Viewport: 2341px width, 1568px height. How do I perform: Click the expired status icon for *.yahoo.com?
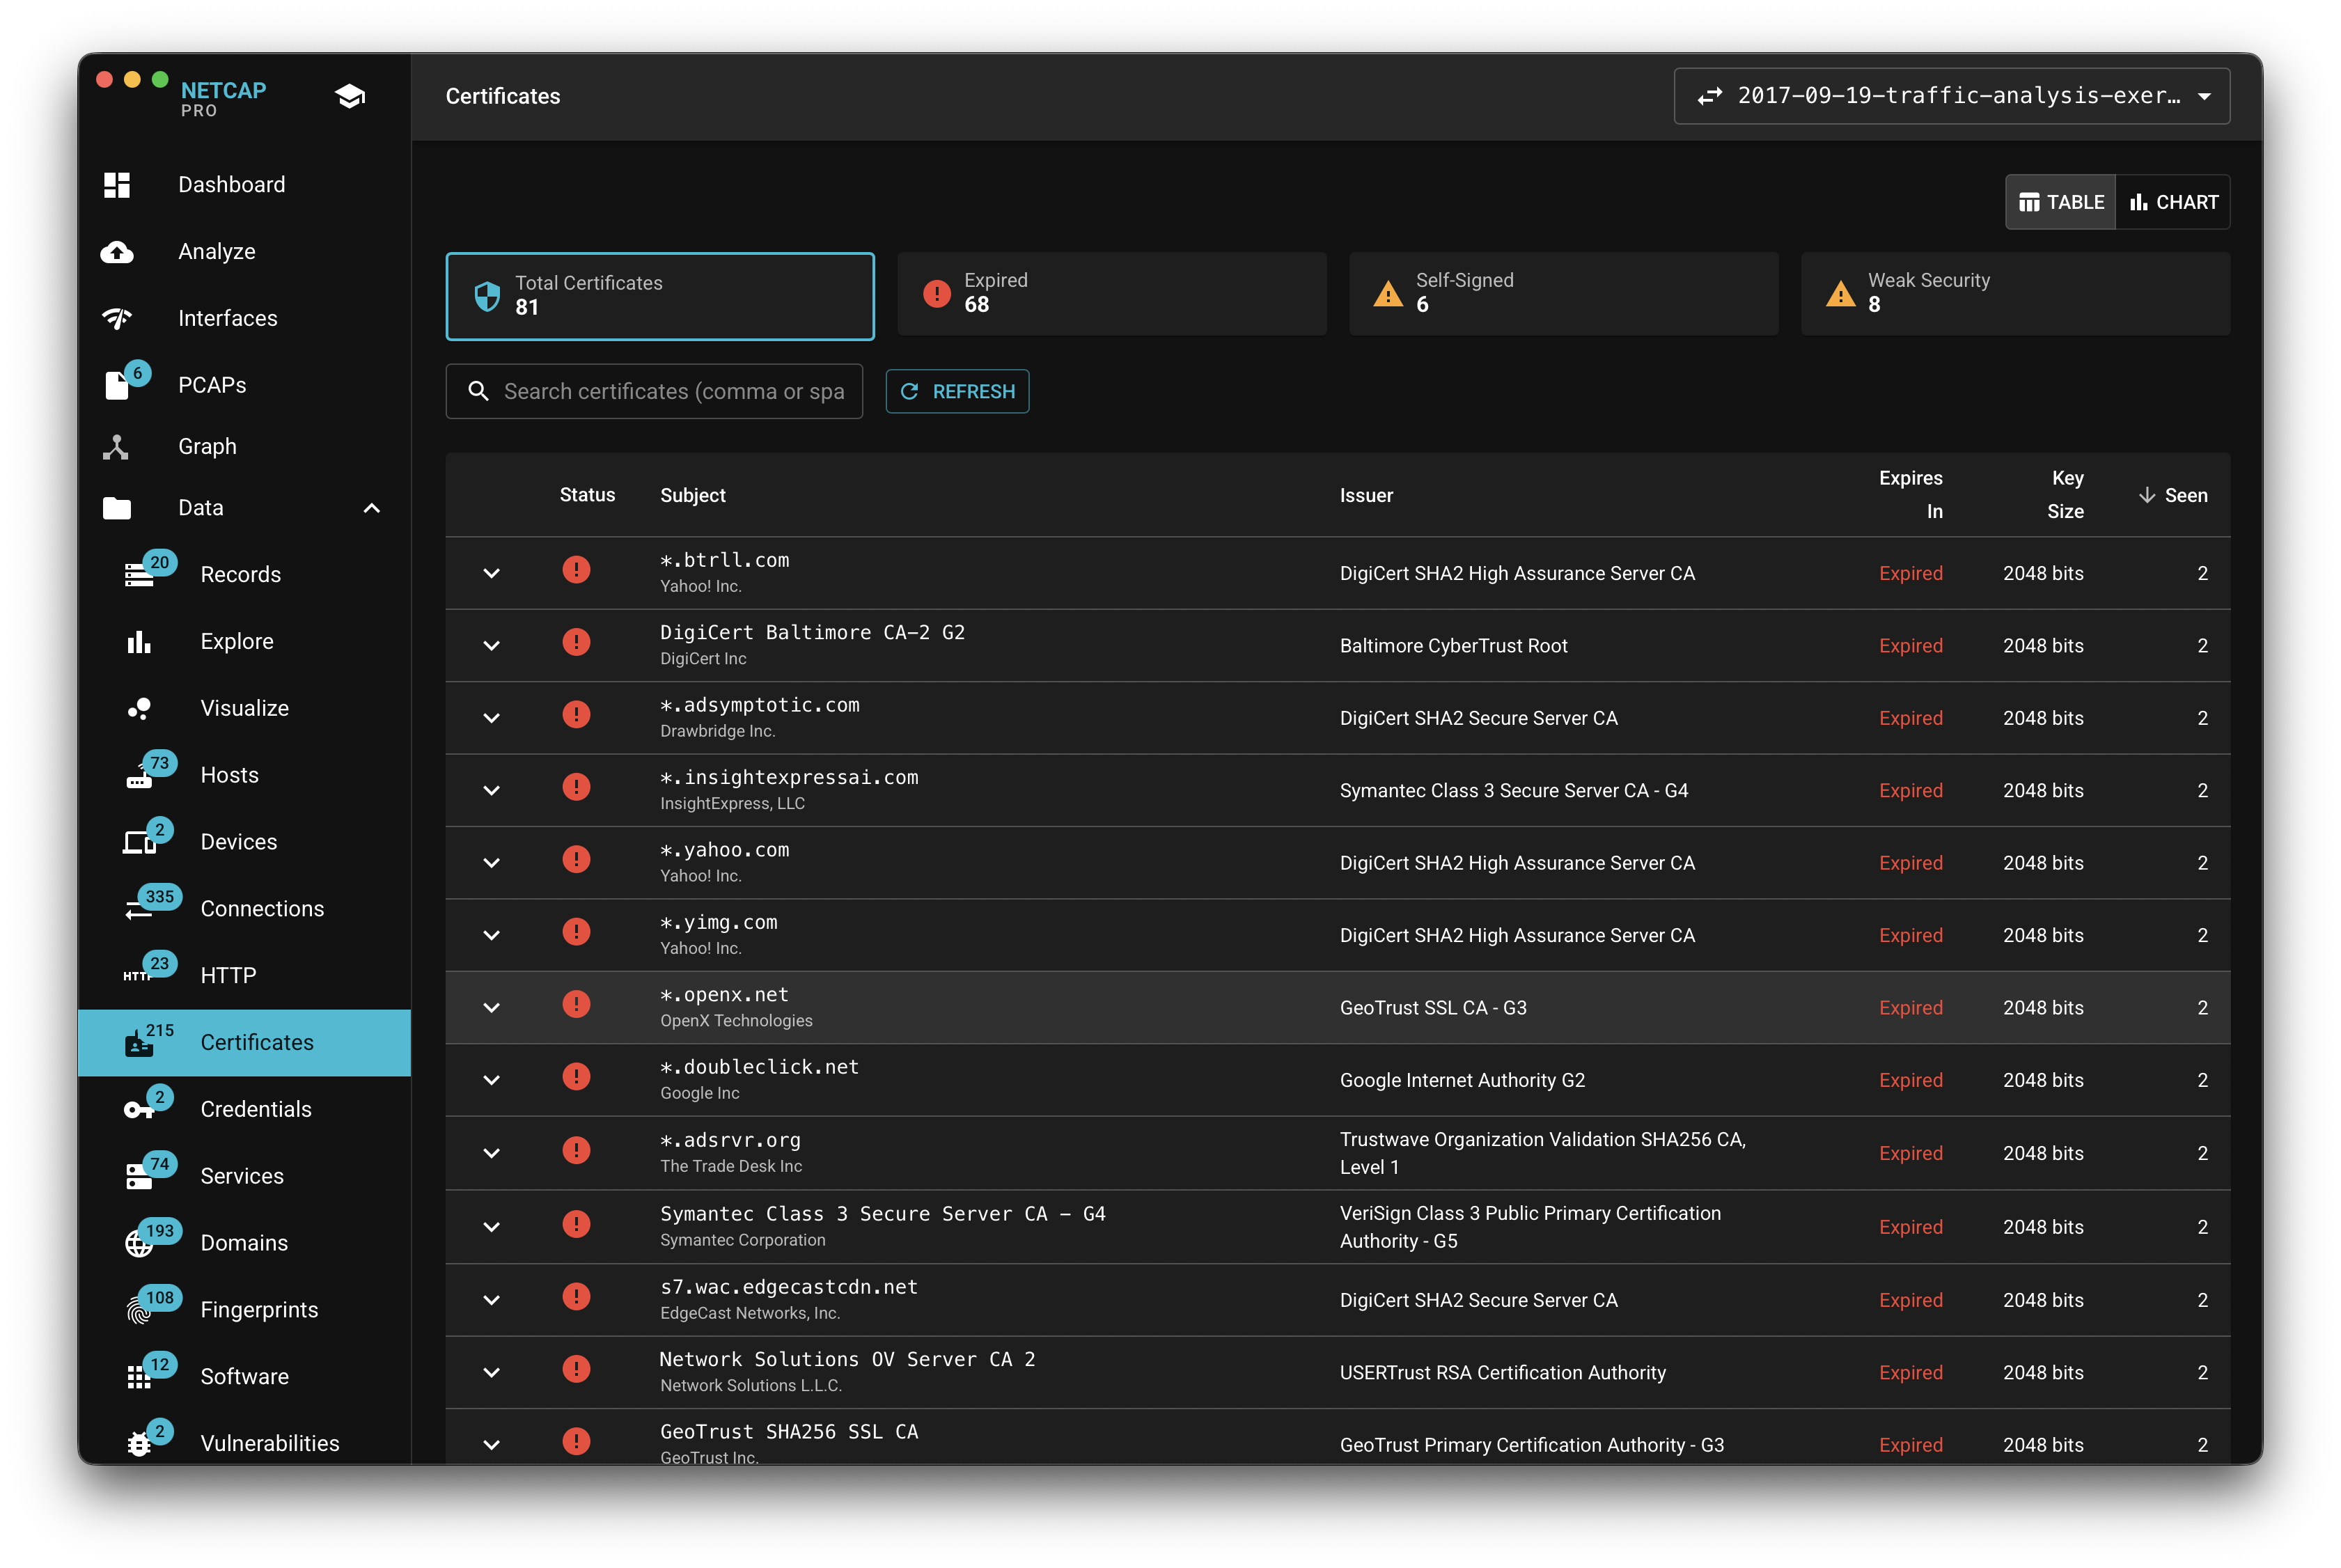pyautogui.click(x=576, y=859)
